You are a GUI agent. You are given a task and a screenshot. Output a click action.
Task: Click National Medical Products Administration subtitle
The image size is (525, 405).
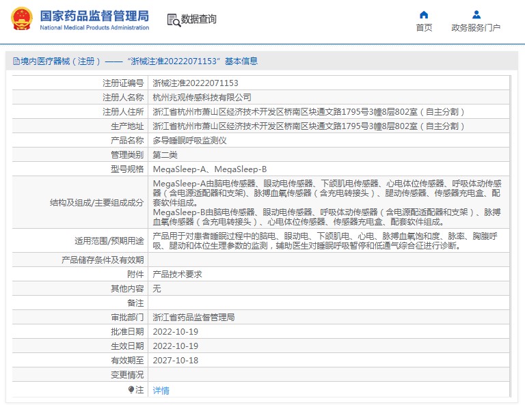coord(94,28)
